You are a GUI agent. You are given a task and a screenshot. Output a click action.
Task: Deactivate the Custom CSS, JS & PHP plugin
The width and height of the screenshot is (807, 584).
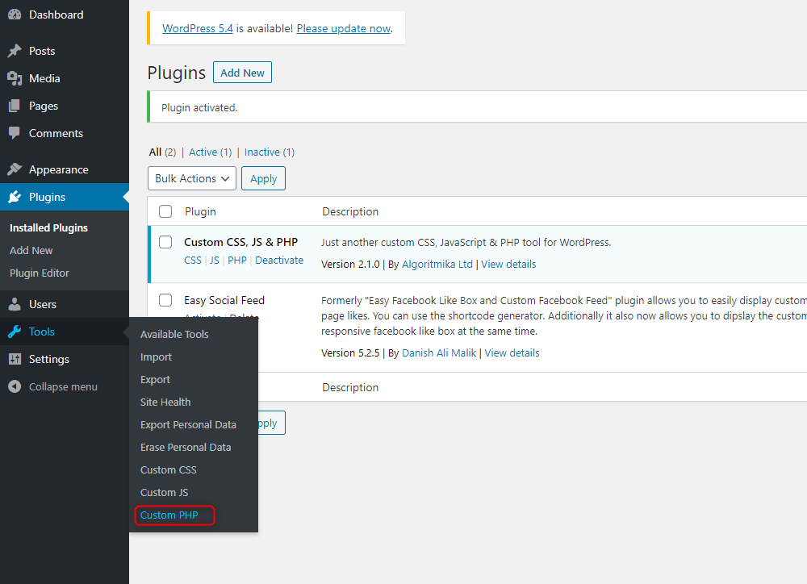(x=279, y=260)
